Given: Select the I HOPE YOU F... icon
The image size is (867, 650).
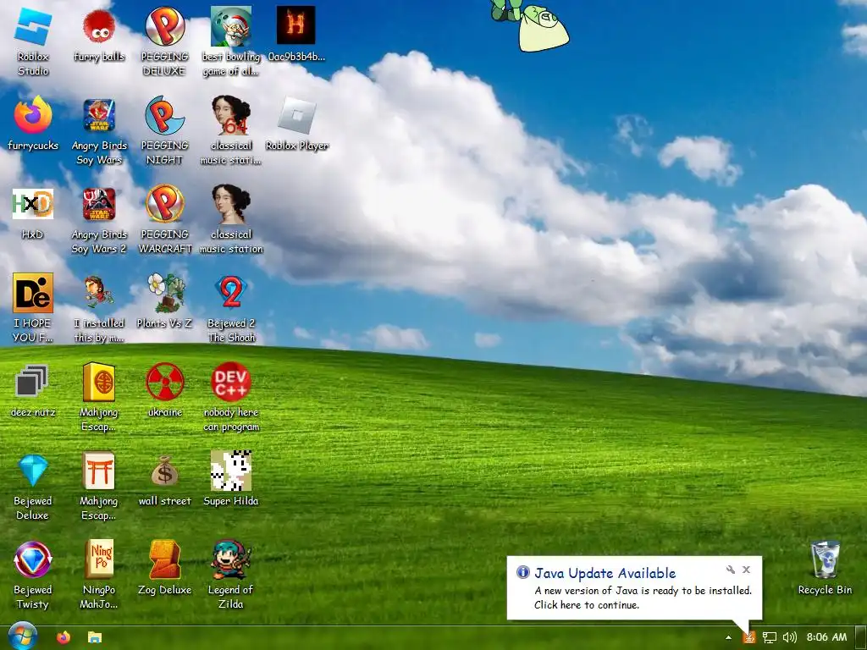Looking at the screenshot, I should click(x=33, y=308).
